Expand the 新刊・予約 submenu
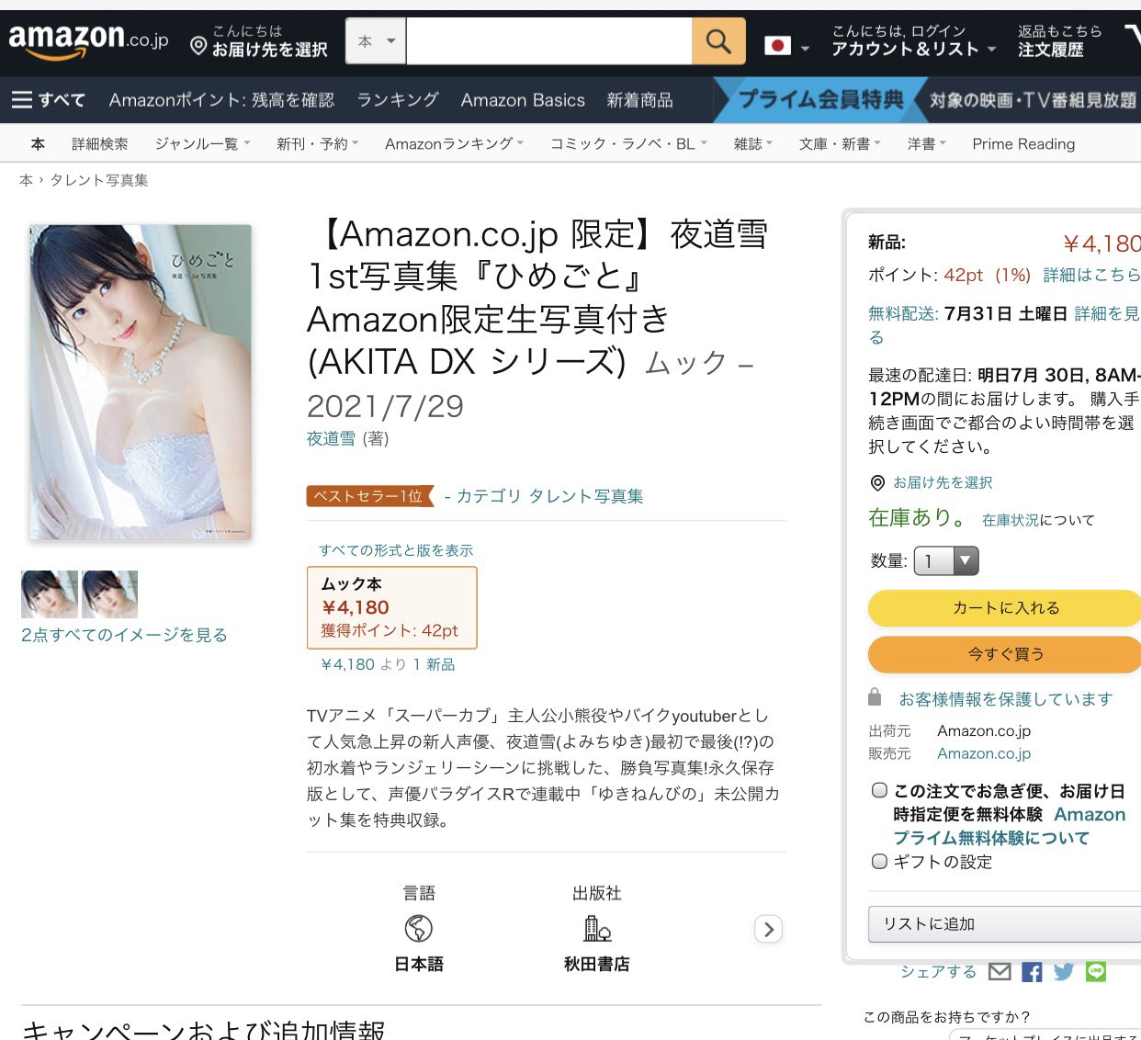This screenshot has width=1141, height=1040. 317,144
